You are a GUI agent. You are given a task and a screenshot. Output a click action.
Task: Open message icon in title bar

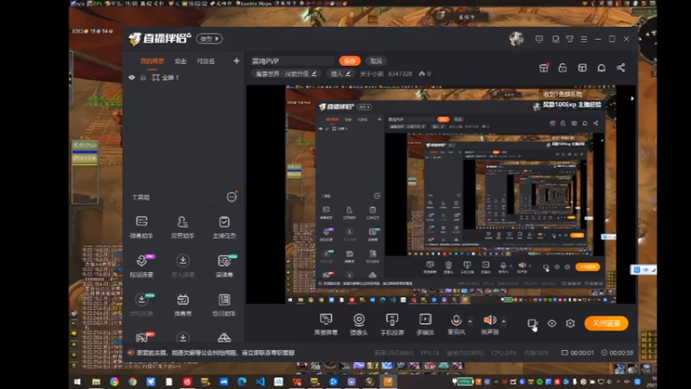pos(539,39)
